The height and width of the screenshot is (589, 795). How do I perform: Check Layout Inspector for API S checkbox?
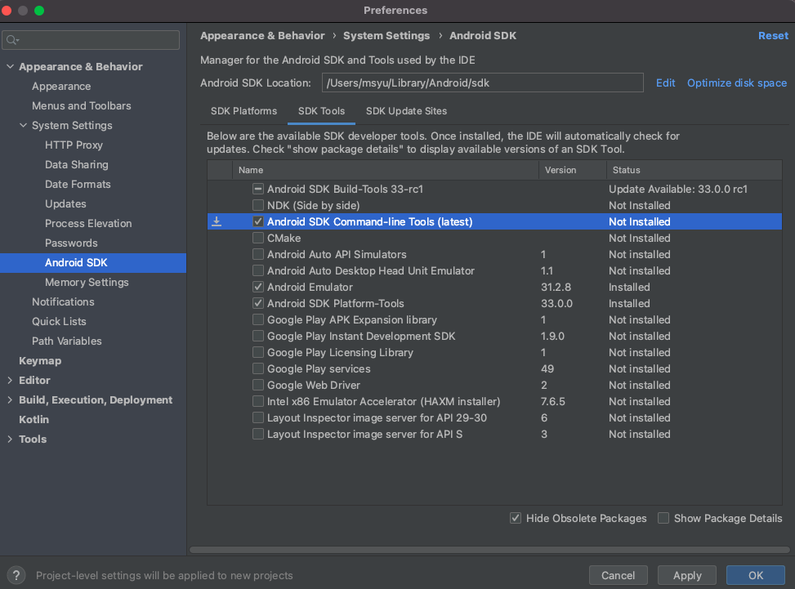point(258,434)
